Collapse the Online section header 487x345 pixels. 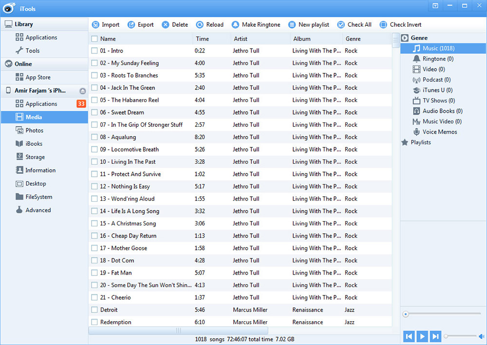(44, 64)
